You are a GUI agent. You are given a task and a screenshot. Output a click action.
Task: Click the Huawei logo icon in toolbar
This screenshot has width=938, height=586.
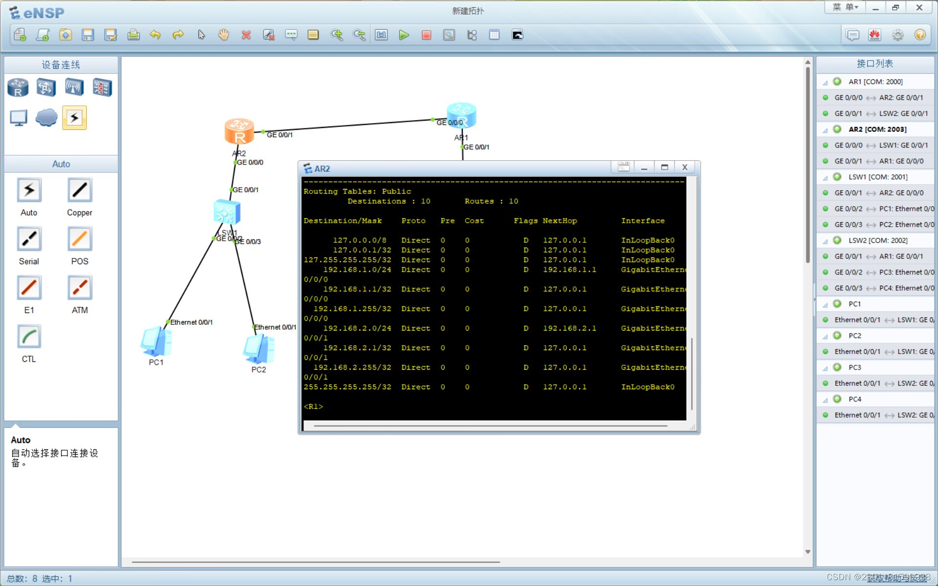(x=874, y=35)
